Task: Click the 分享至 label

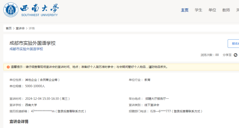Action: click(x=227, y=55)
